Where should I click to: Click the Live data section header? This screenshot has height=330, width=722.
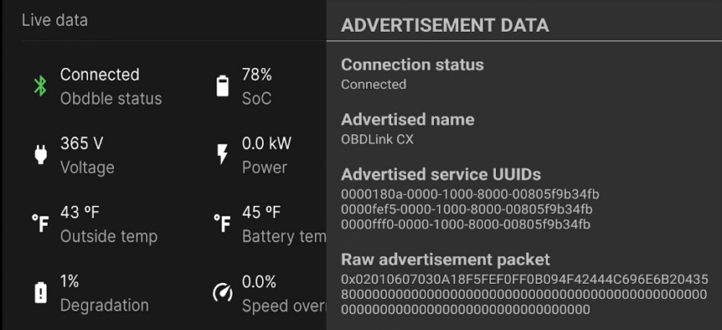(55, 20)
